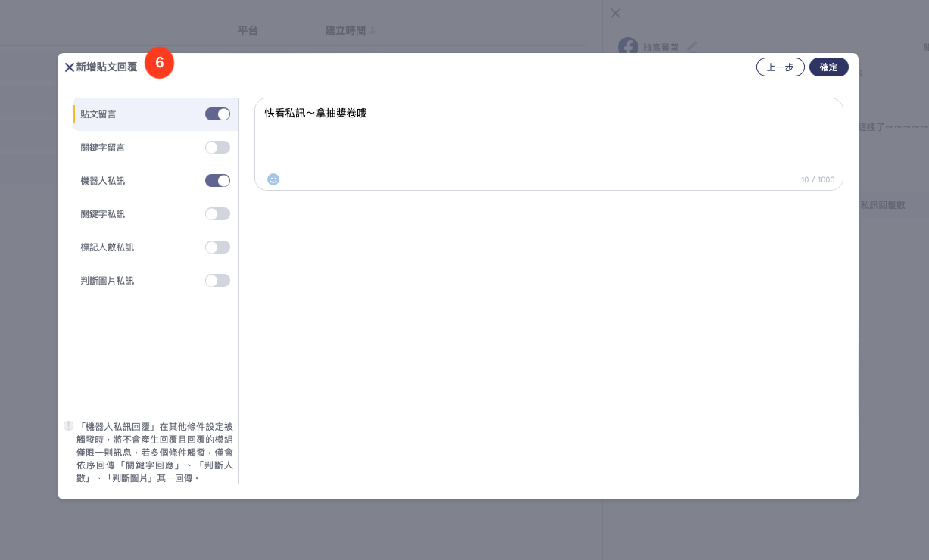Open the emoji picker in the message box
This screenshot has width=929, height=560.
[x=273, y=179]
